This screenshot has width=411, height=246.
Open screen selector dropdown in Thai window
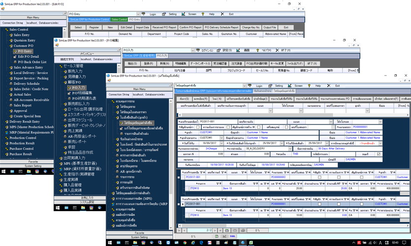pos(244,85)
